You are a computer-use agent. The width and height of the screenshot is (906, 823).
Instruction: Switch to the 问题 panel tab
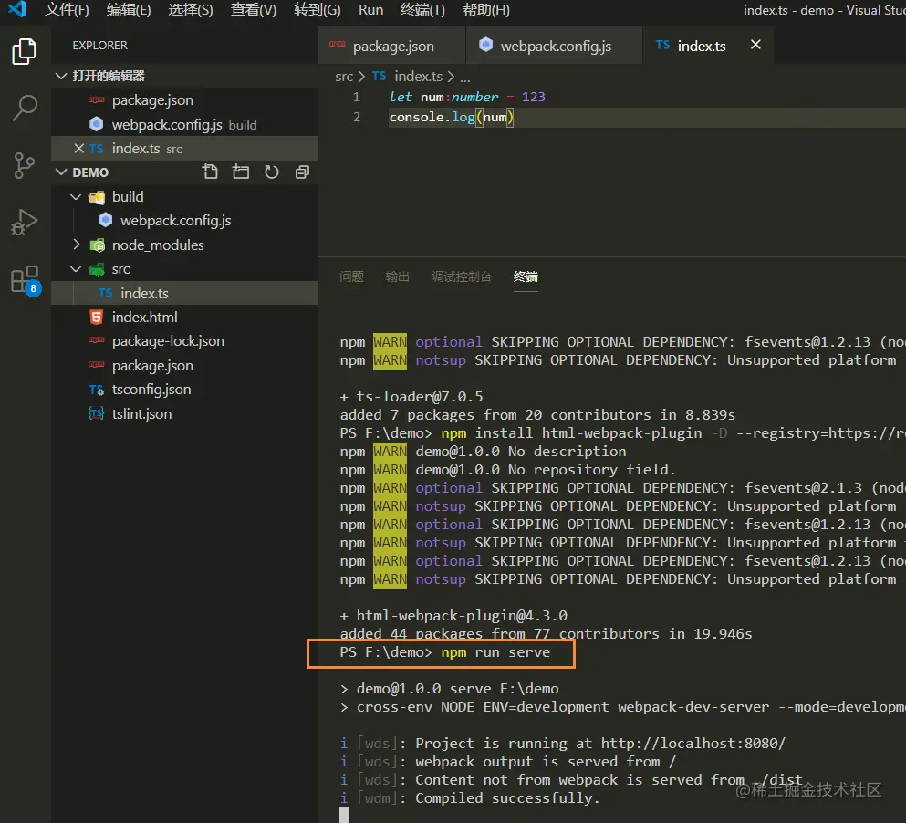point(351,276)
